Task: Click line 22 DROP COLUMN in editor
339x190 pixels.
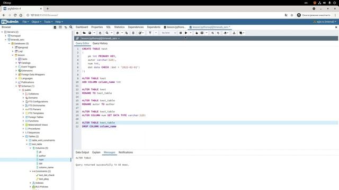Action: 99,126
